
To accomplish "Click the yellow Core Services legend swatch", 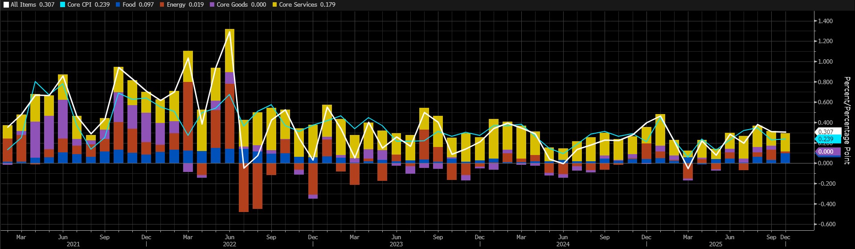I will pyautogui.click(x=274, y=5).
